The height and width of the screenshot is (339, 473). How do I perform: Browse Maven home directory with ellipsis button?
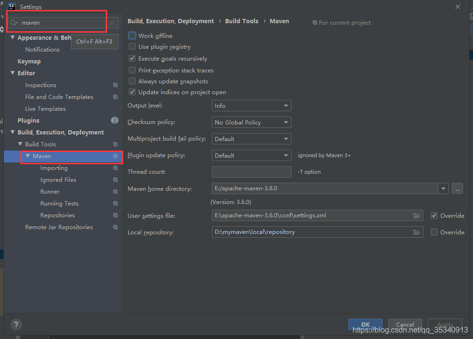(457, 188)
